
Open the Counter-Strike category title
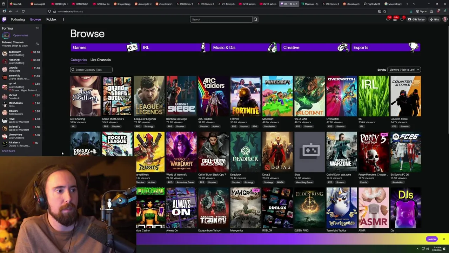(399, 119)
